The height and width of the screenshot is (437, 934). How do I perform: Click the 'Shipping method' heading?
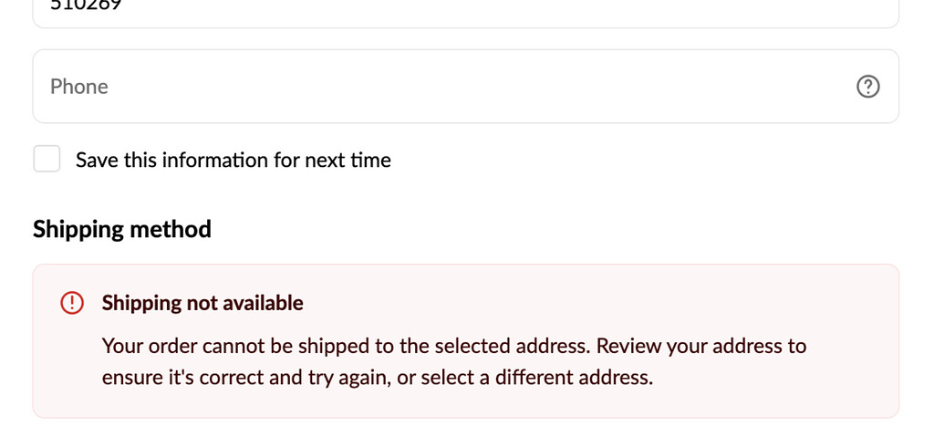[122, 229]
